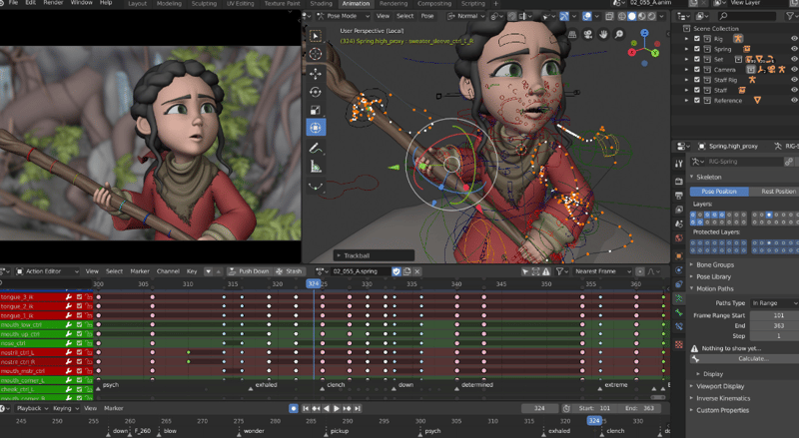Switch to the Rendering workspace tab
799x438 pixels.
pyautogui.click(x=393, y=4)
